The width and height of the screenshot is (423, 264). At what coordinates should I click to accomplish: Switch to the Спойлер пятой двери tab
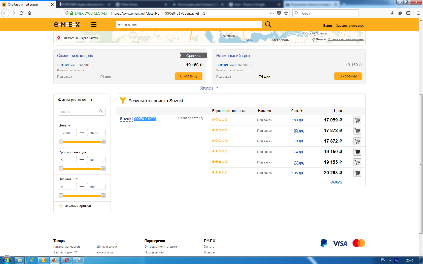(28, 4)
